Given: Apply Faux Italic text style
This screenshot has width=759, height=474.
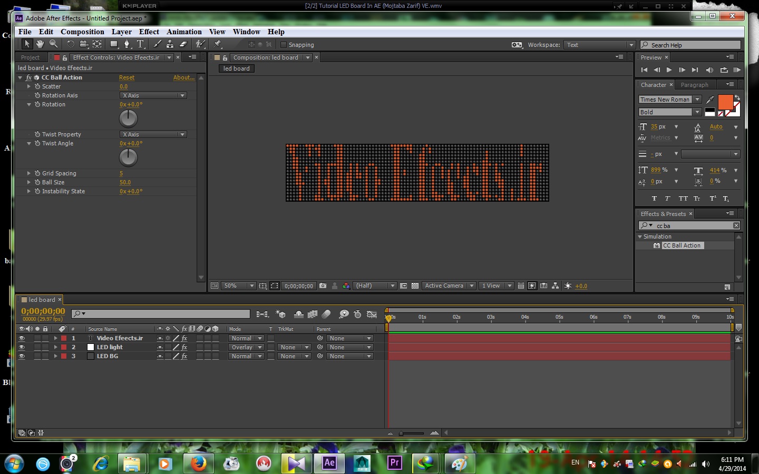Looking at the screenshot, I should click(x=667, y=199).
